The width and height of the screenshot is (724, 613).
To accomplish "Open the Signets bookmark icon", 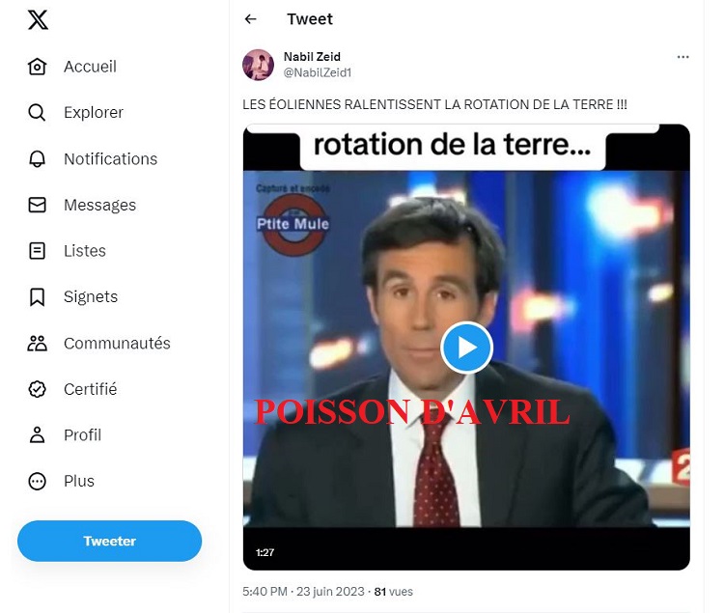I will [x=37, y=296].
